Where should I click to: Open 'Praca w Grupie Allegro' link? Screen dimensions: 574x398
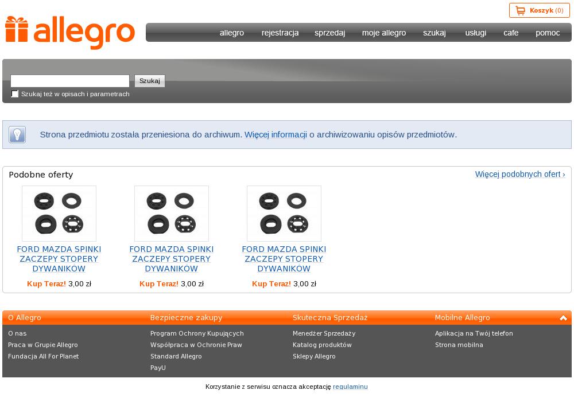tap(43, 345)
